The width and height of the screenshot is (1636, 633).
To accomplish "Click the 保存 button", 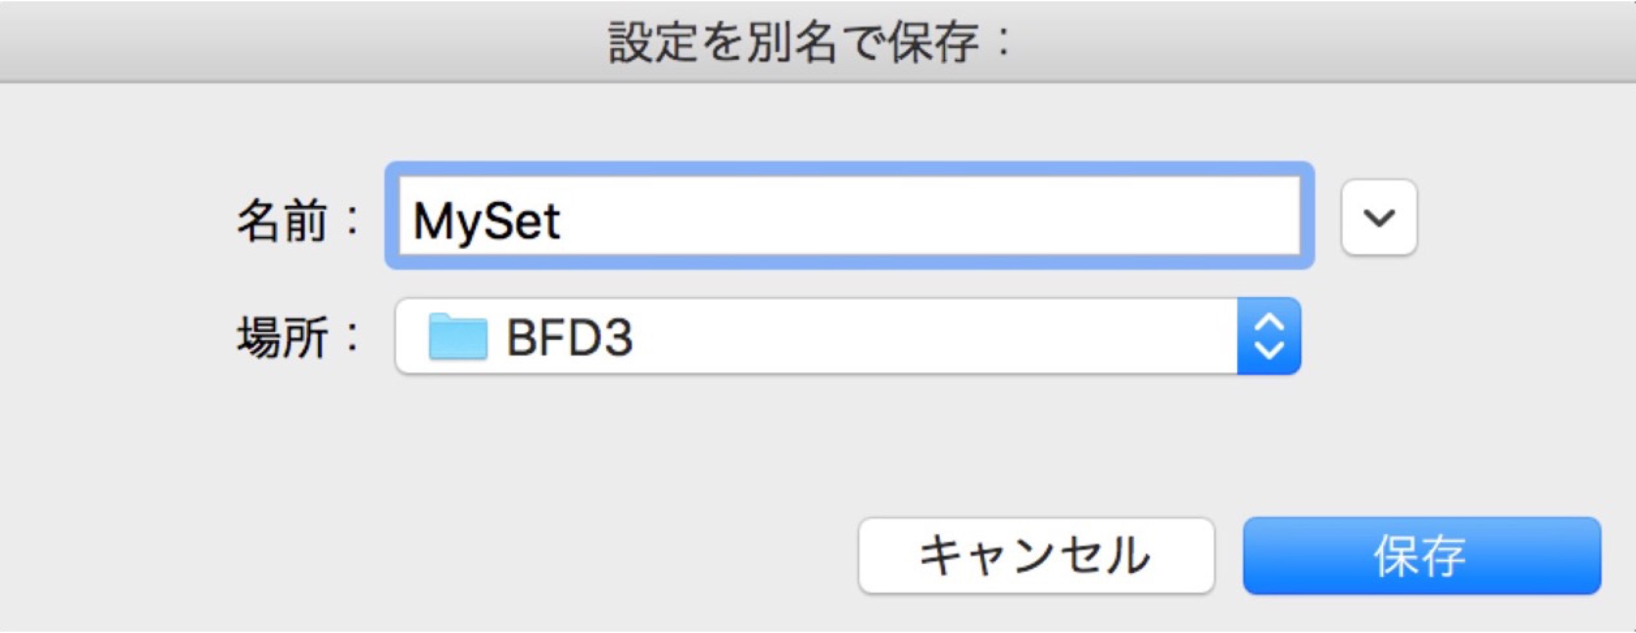I will 1422,556.
